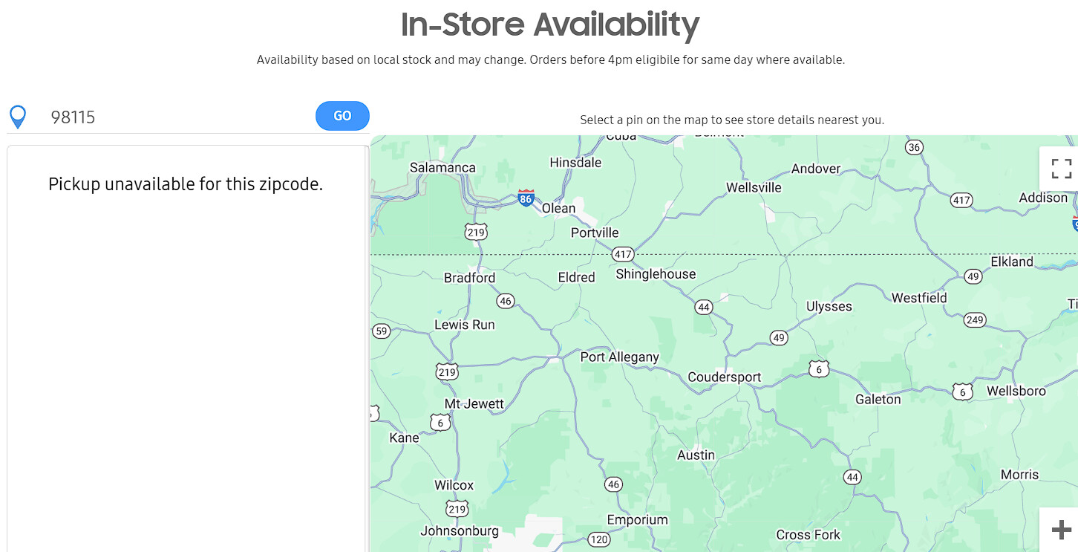Select Coudersport on the map
Viewport: 1078px width, 552px height.
(724, 377)
